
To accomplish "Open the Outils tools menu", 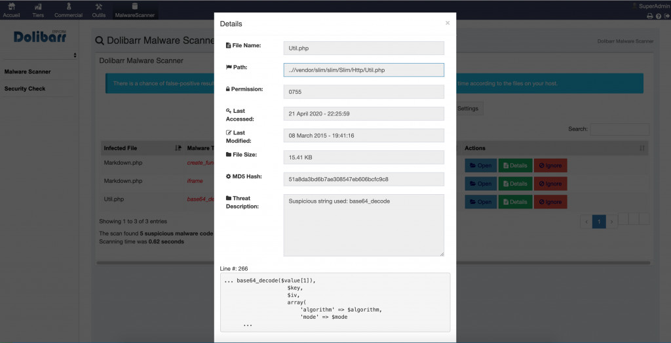I will pos(99,10).
